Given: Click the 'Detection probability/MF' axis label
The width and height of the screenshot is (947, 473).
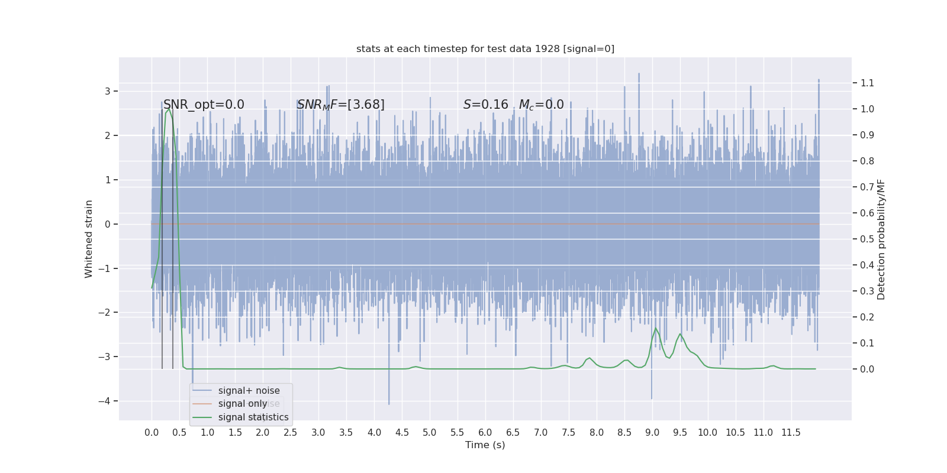Looking at the screenshot, I should [881, 239].
